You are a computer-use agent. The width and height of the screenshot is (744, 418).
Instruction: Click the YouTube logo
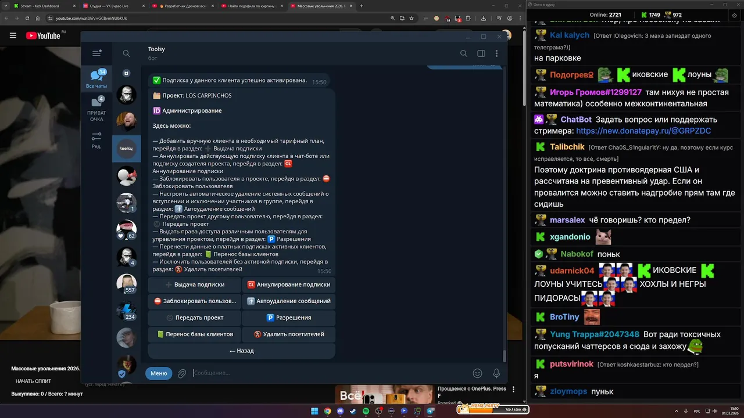[x=43, y=35]
